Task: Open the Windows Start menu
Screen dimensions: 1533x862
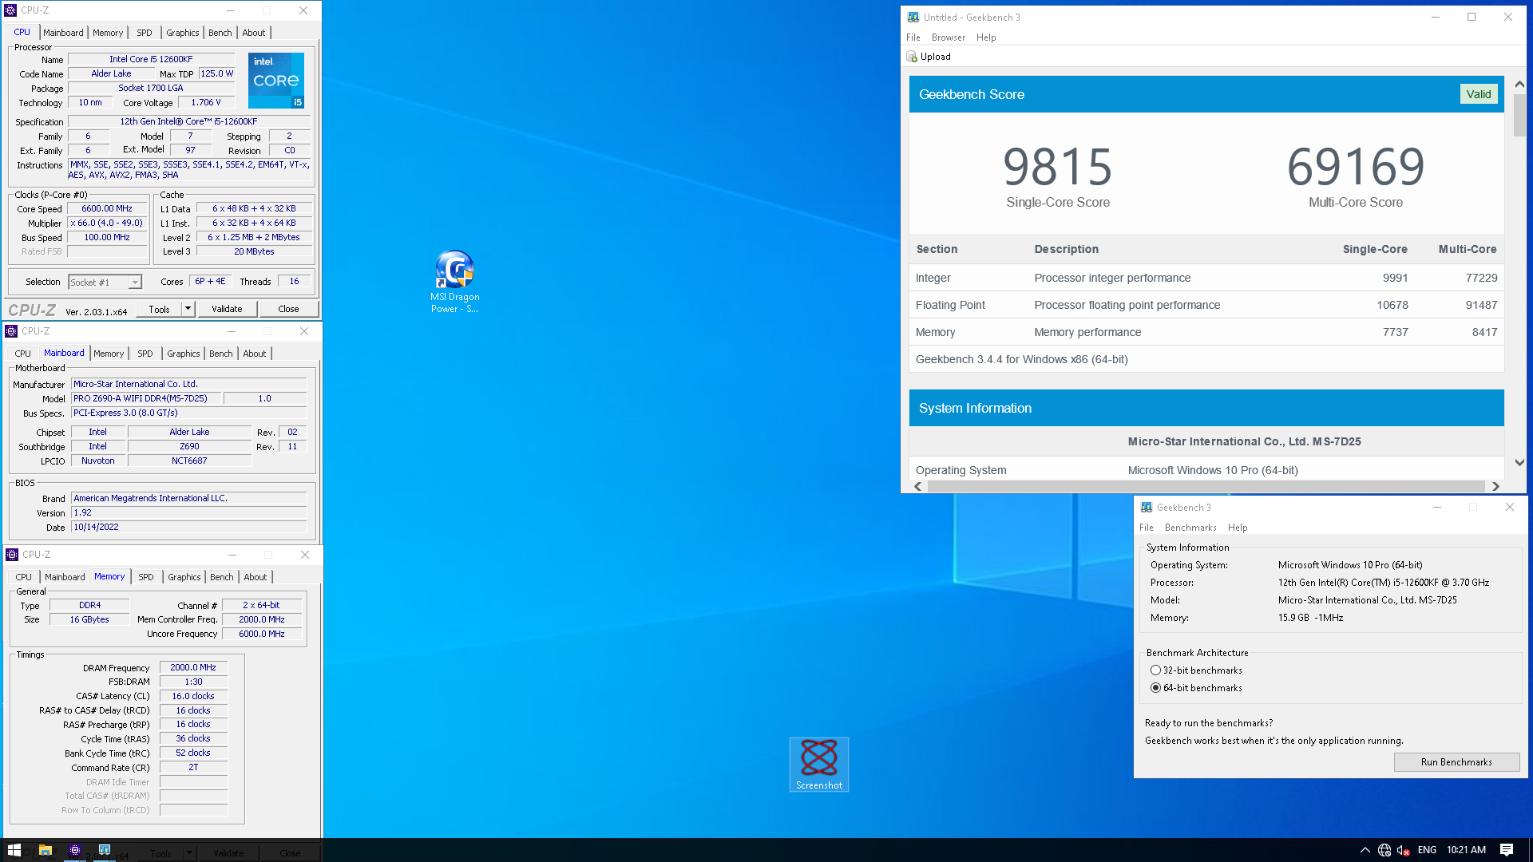Action: 14,850
